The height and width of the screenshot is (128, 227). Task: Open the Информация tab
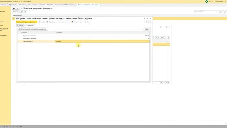tap(12, 5)
